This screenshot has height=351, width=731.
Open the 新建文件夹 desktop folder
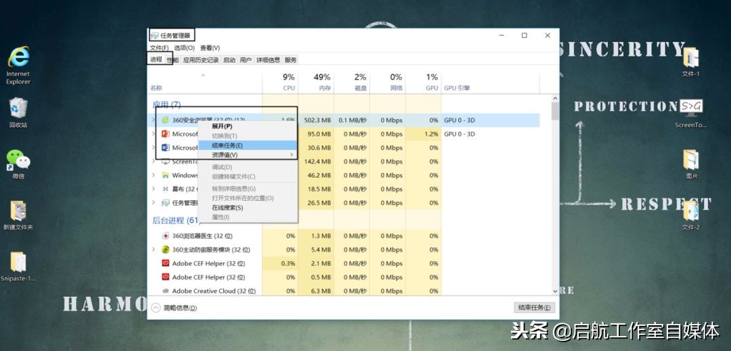point(18,215)
